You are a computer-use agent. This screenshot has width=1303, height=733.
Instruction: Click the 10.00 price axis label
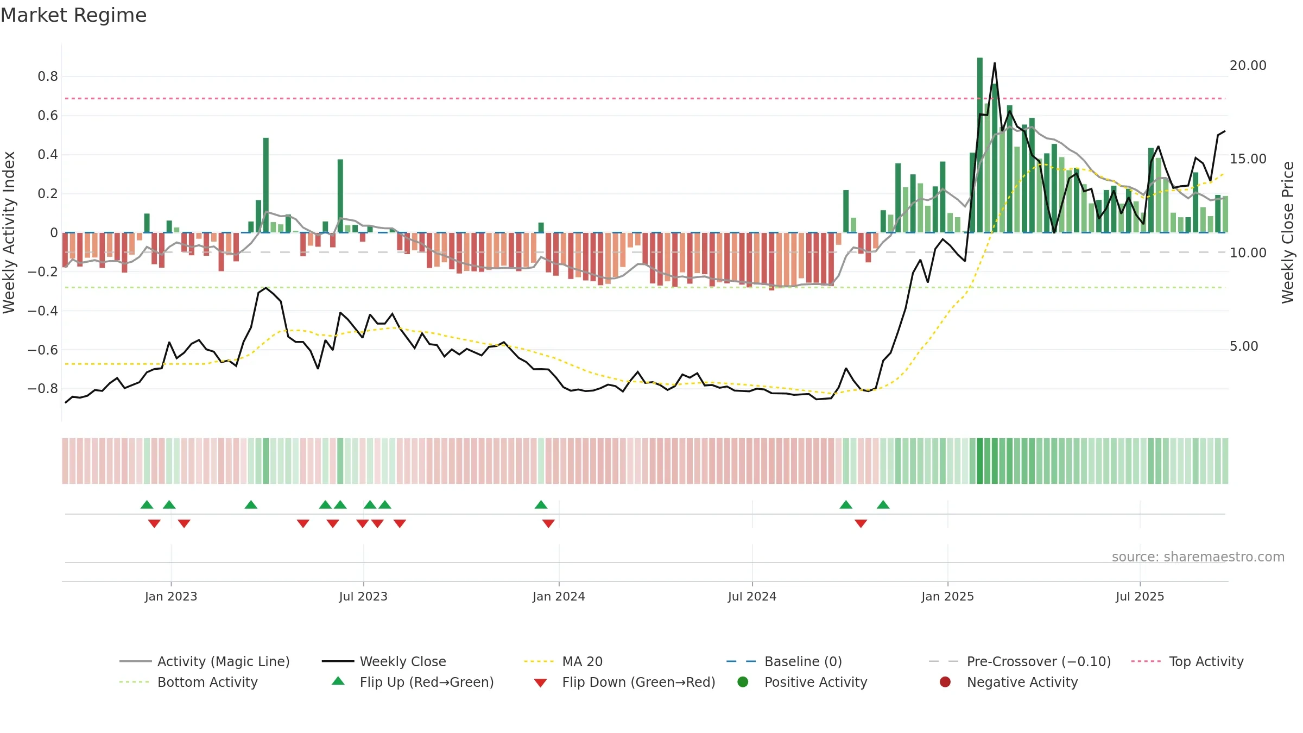pos(1248,252)
